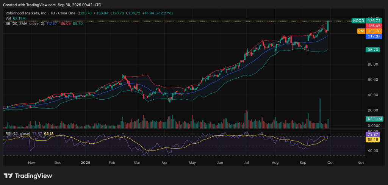Click the Jul label on the time axis
388x185 pixels.
[x=246, y=162]
